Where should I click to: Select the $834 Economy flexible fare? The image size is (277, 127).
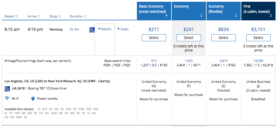point(224,38)
